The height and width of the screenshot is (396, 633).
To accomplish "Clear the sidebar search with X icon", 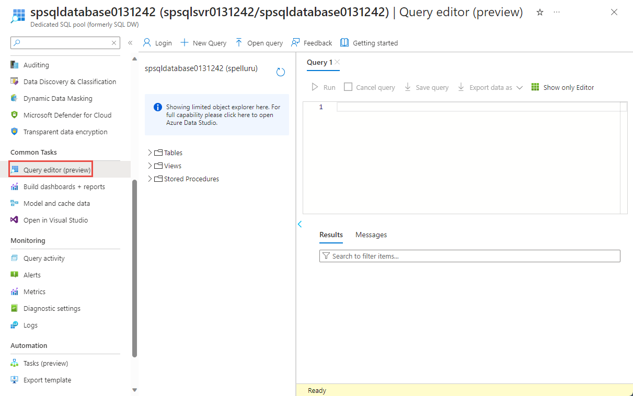I will point(114,43).
